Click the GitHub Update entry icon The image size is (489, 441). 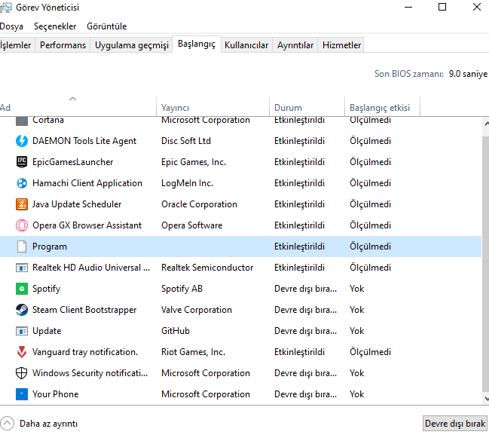[x=22, y=331]
